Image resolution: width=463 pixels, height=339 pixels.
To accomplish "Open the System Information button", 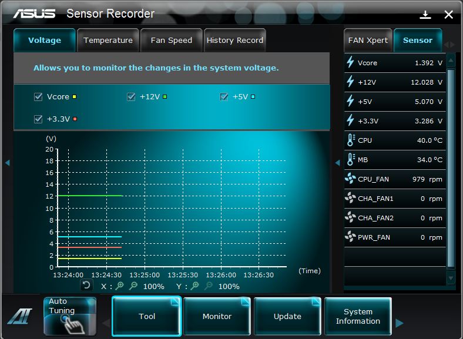I will [x=358, y=316].
